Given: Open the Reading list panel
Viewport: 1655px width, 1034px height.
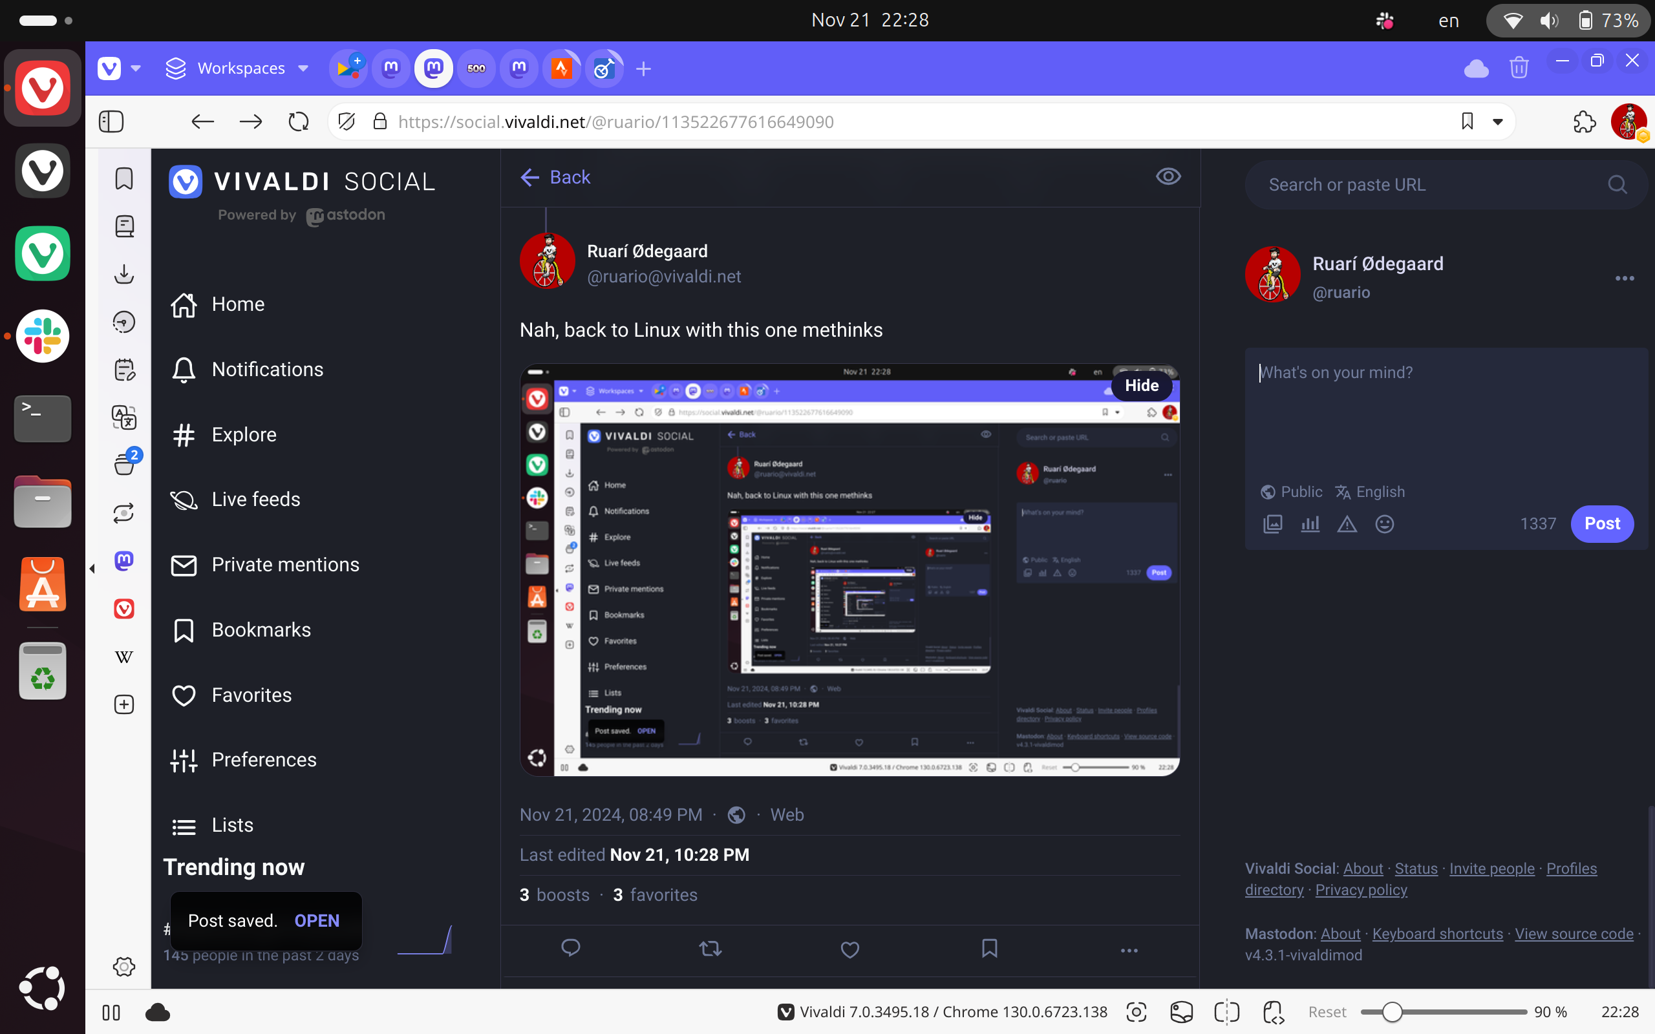Looking at the screenshot, I should point(123,226).
